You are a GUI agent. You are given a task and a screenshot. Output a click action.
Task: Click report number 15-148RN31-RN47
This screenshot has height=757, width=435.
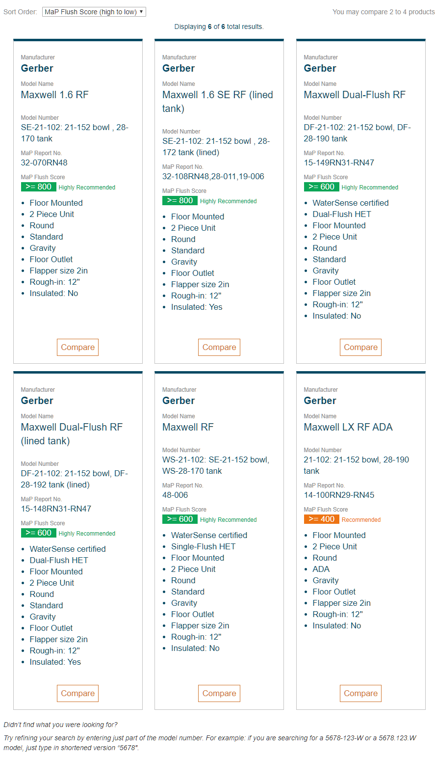coord(56,509)
